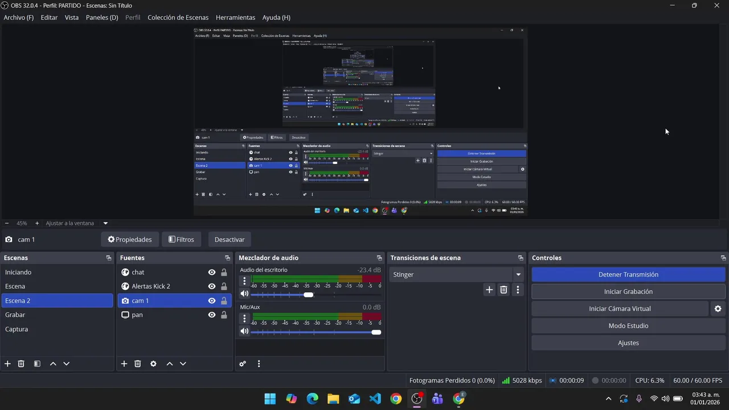
Task: Open virtual camera settings gear
Action: coord(718,309)
